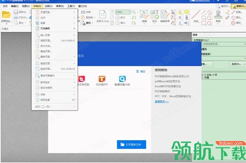
Task: Open the 注释(C) Comments menu
Action: (49, 6)
